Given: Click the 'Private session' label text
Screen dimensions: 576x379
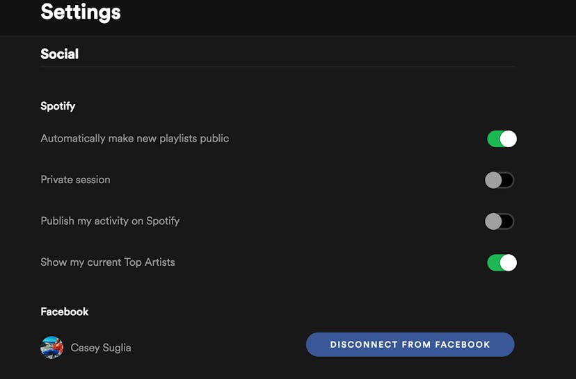Looking at the screenshot, I should [x=75, y=180].
